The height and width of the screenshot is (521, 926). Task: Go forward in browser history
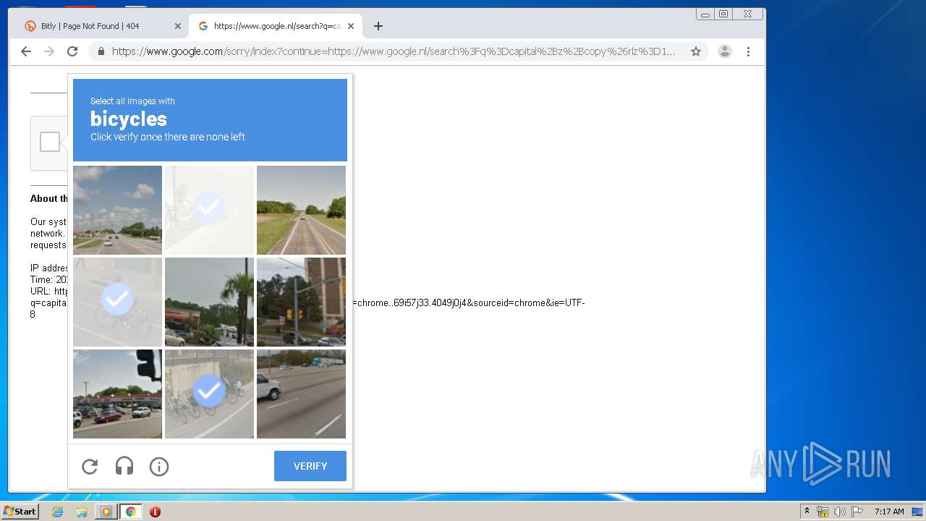(x=49, y=51)
